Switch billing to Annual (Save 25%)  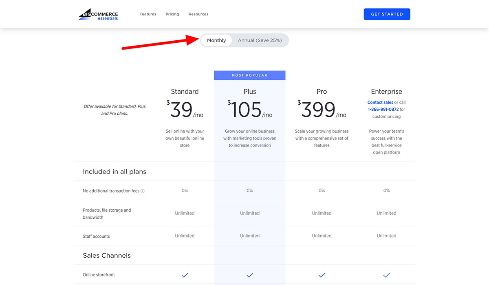(x=260, y=40)
